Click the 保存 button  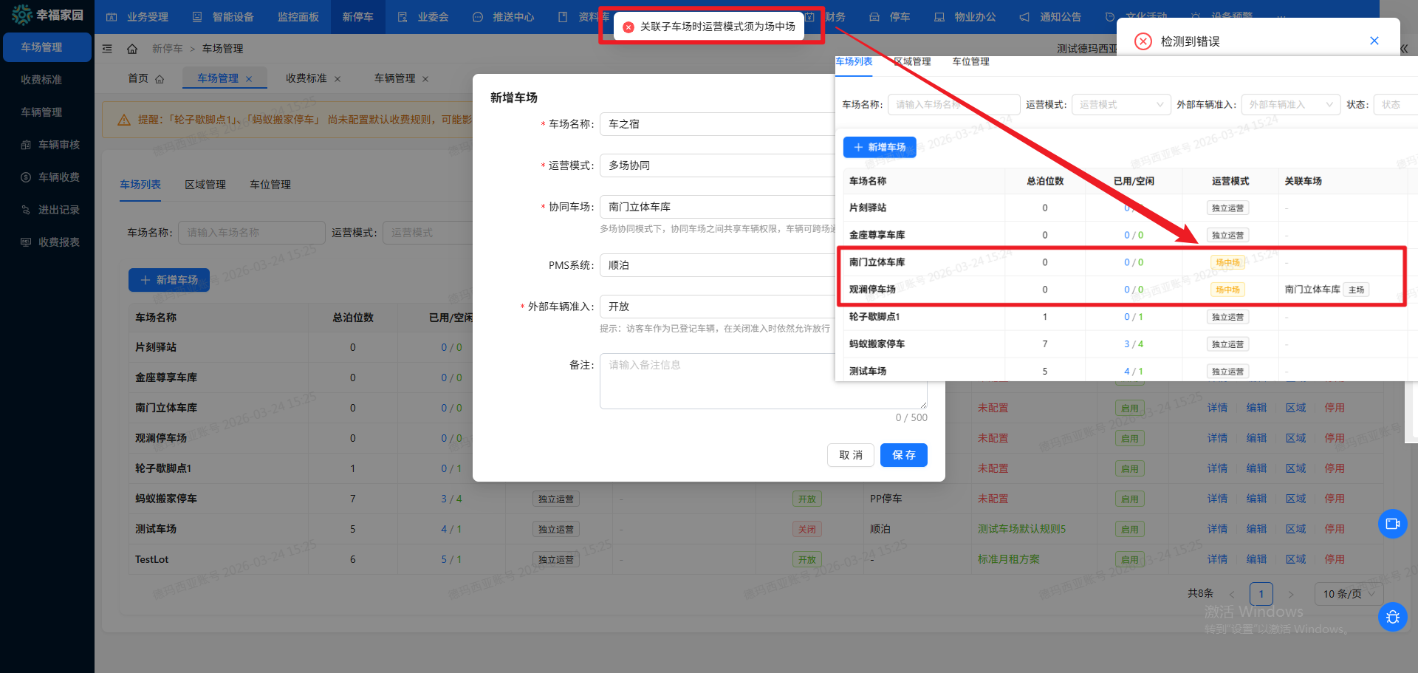[903, 455]
